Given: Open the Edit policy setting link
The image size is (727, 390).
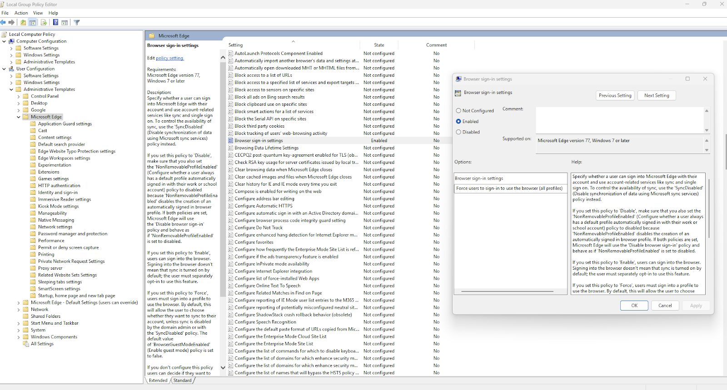Looking at the screenshot, I should click(x=169, y=58).
